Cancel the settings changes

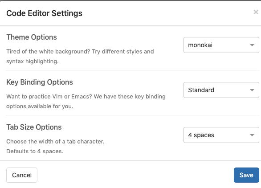coord(22,175)
